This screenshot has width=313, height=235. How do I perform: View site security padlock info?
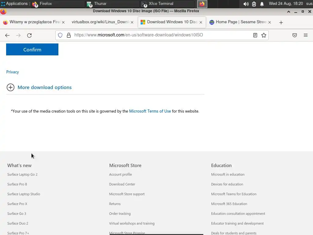[69, 35]
